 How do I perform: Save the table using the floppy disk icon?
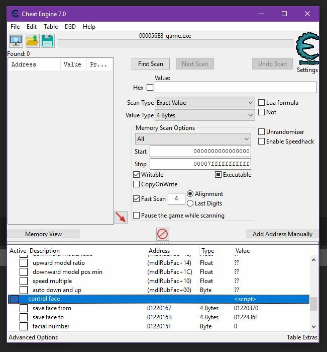(48, 41)
